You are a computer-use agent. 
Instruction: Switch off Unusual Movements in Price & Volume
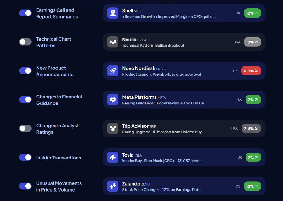pos(25,186)
